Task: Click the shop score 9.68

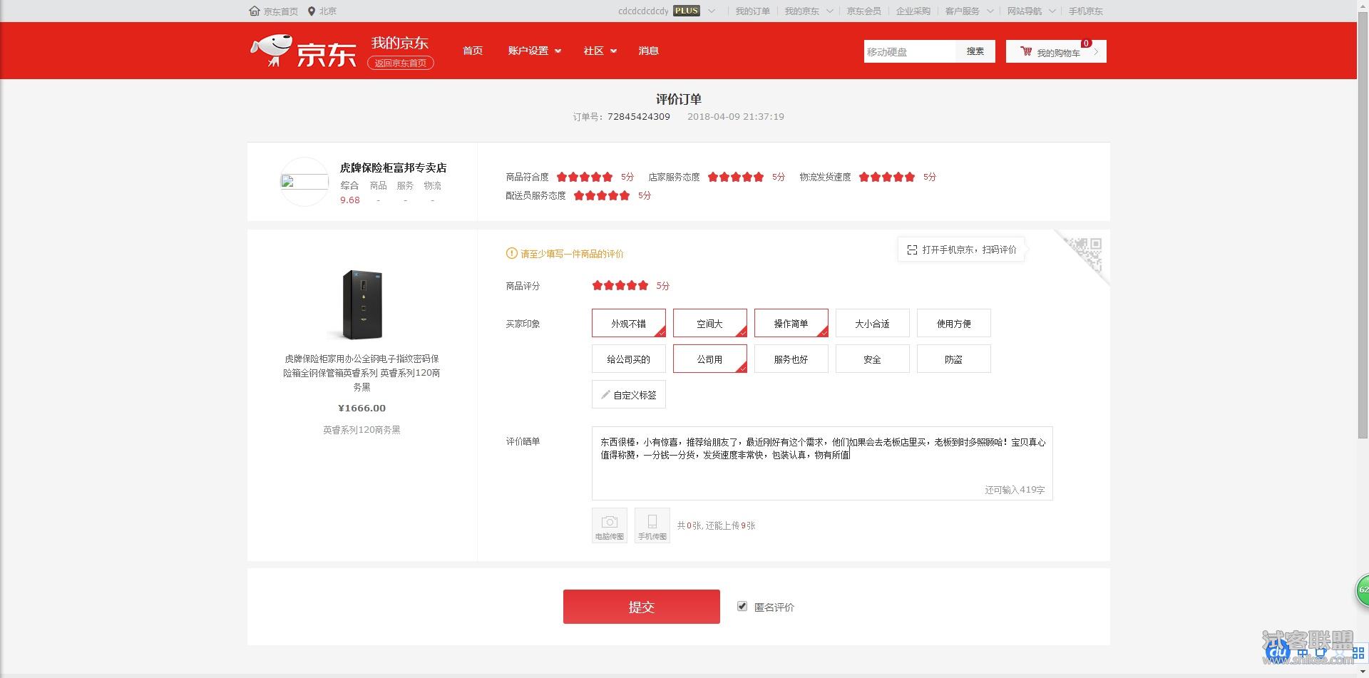Action: point(349,200)
